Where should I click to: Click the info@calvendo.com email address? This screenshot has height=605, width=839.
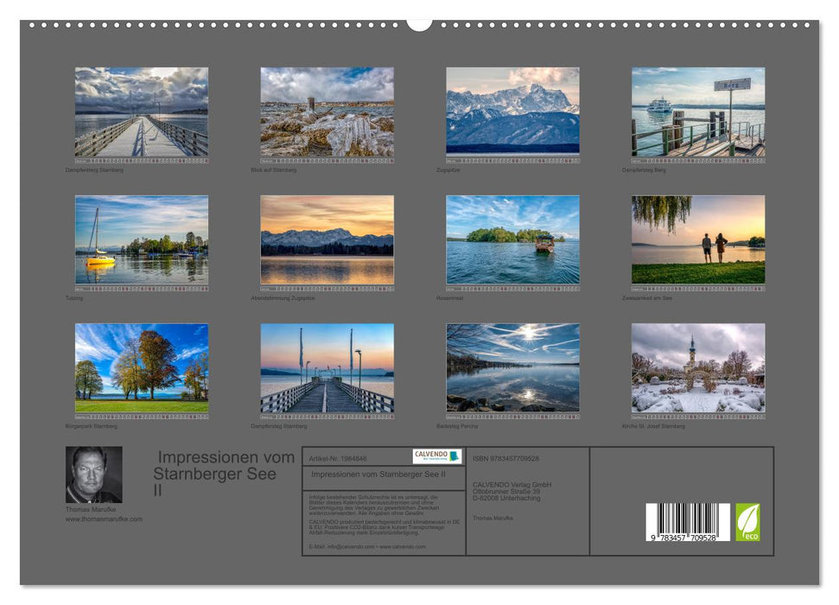[349, 547]
